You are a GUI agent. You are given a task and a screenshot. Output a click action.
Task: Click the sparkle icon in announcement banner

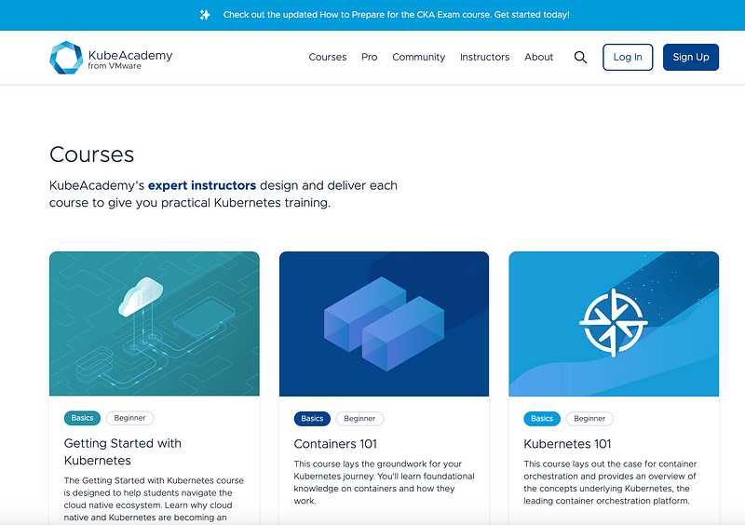[x=205, y=15]
